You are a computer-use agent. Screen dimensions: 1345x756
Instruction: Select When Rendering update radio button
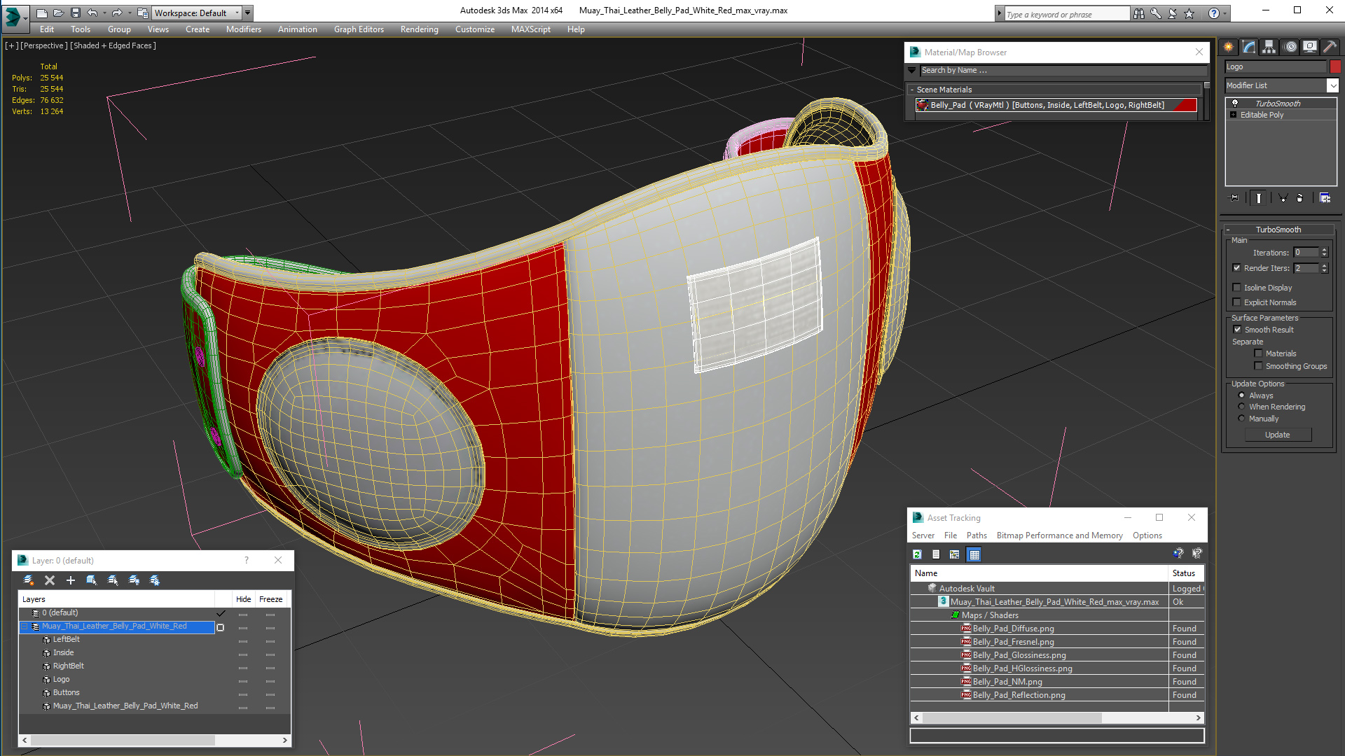tap(1242, 407)
